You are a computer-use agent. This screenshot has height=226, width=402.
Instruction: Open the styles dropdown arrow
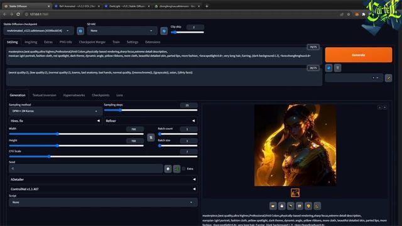378,78
